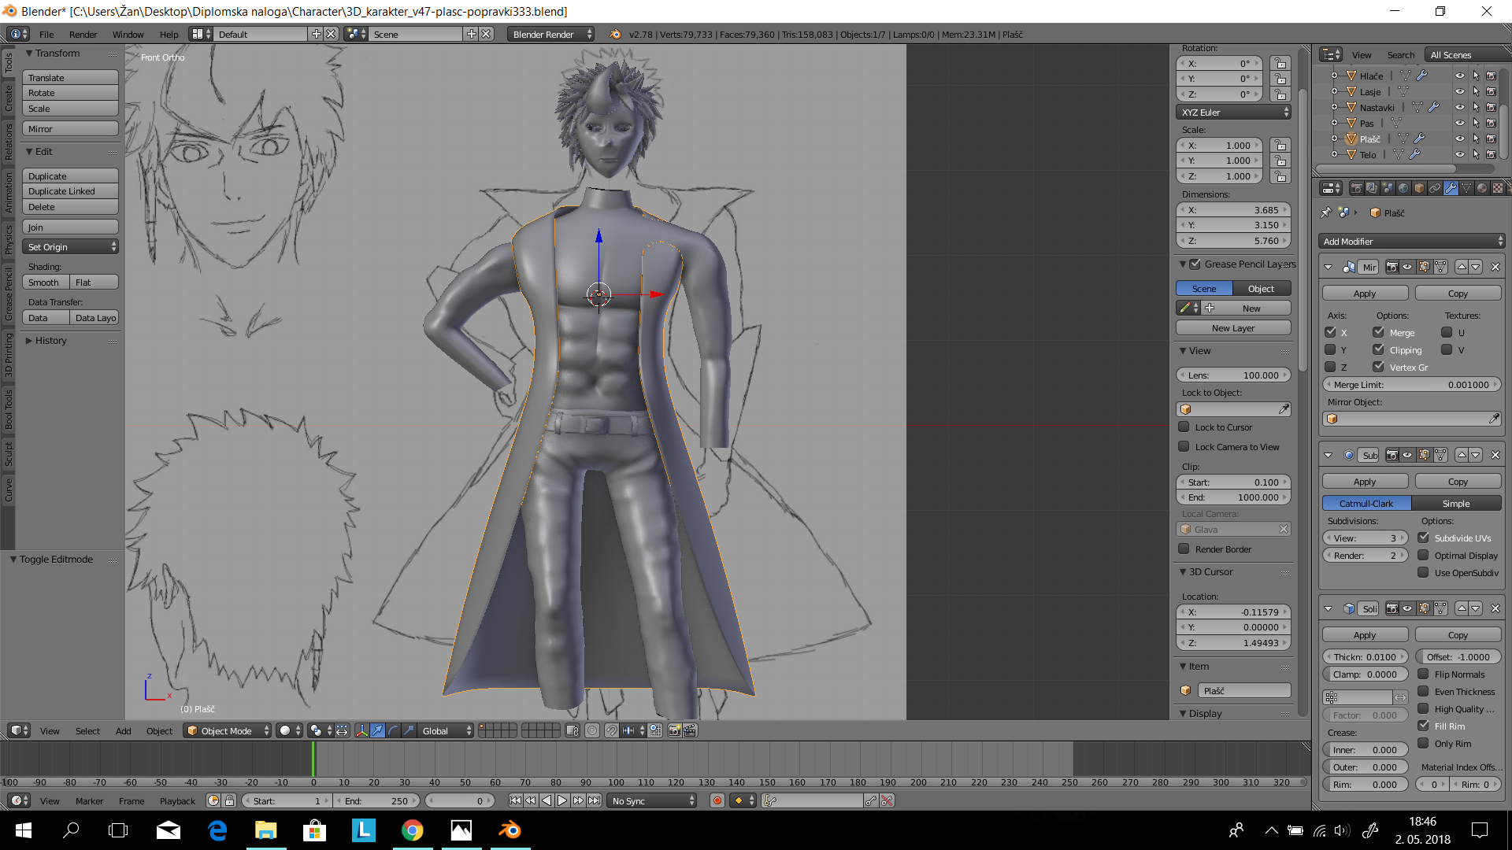
Task: Click the Duplicate Linked button
Action: (70, 191)
